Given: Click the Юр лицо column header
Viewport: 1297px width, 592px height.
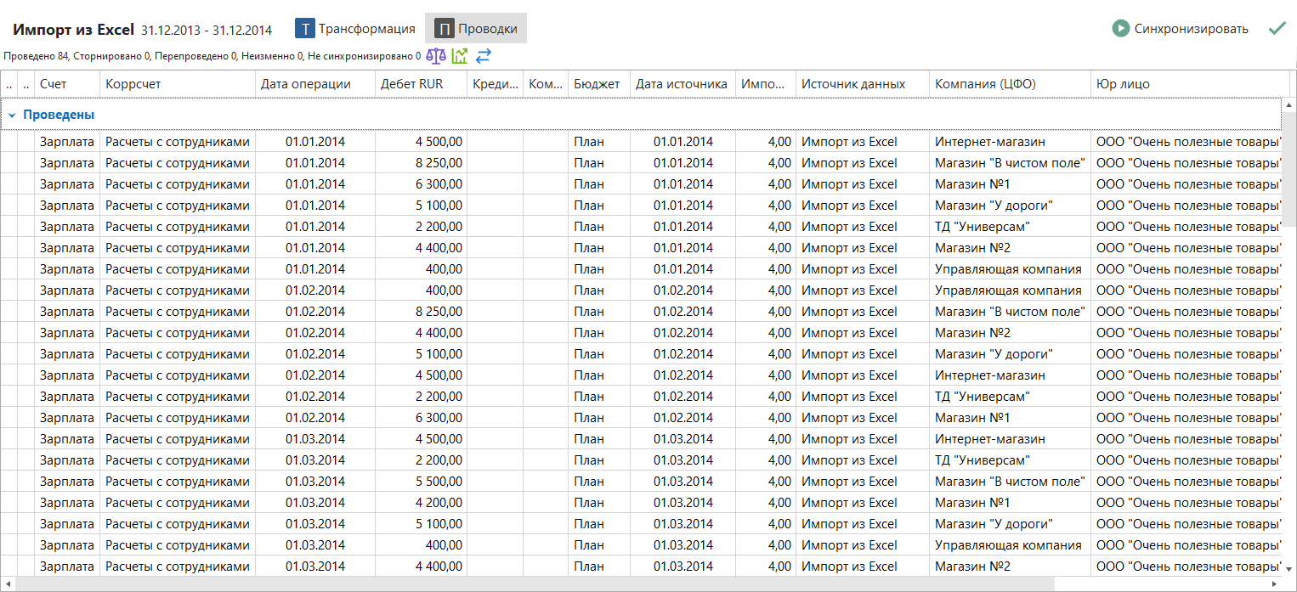Looking at the screenshot, I should click(1123, 84).
